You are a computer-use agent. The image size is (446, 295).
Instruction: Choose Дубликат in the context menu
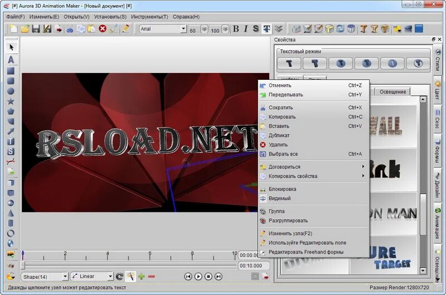tap(314, 136)
